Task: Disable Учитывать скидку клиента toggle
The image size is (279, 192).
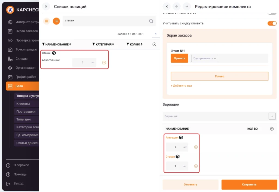Action: point(272,23)
